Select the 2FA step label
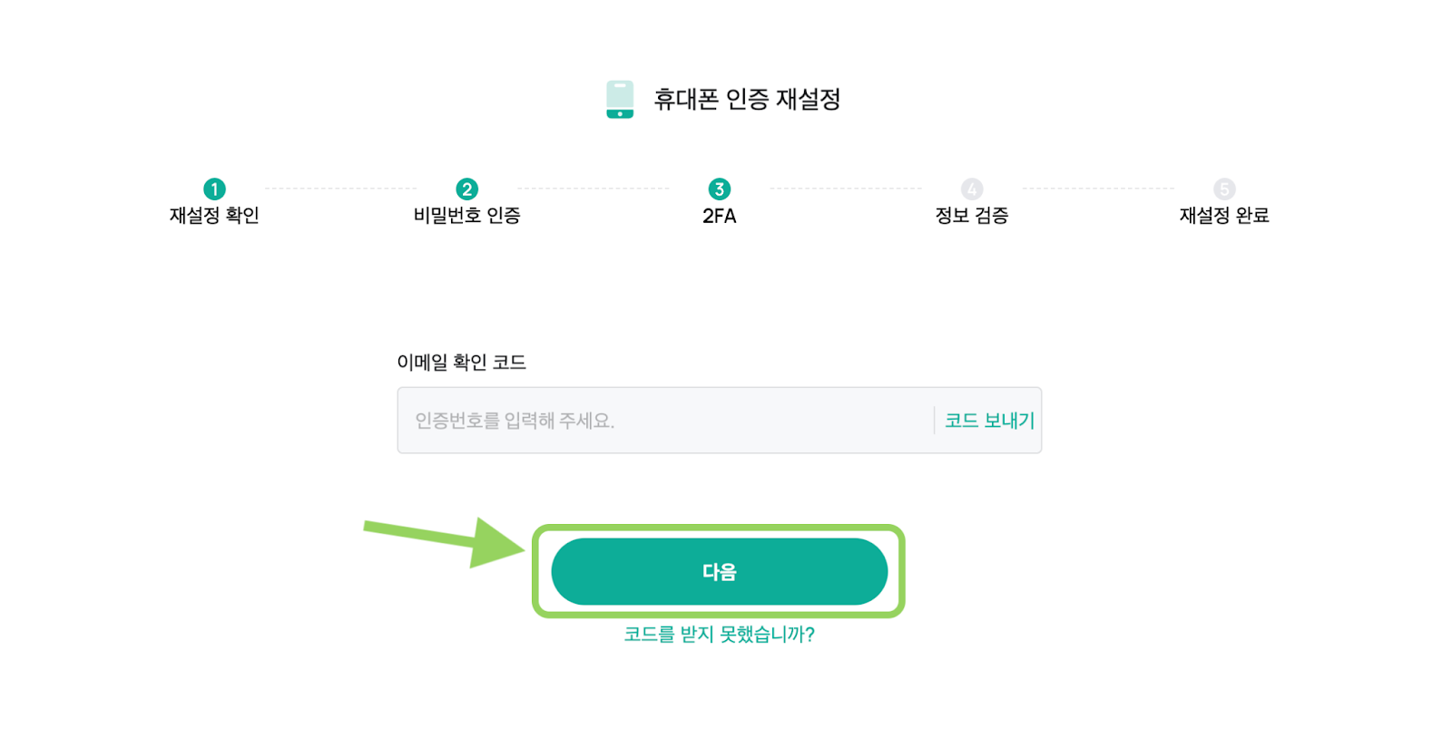The width and height of the screenshot is (1452, 737). coord(720,216)
